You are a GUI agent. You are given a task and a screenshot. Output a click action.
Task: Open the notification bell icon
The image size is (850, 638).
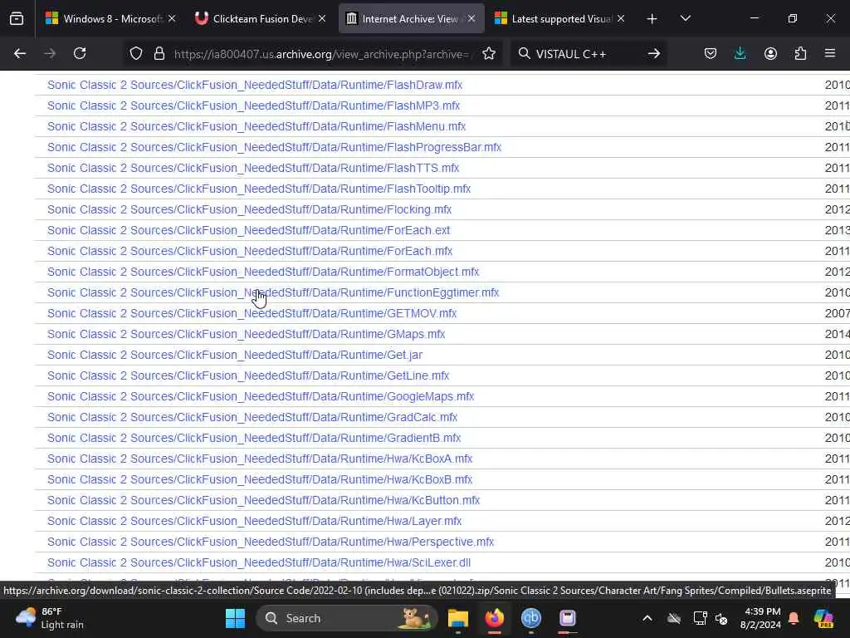pyautogui.click(x=794, y=618)
